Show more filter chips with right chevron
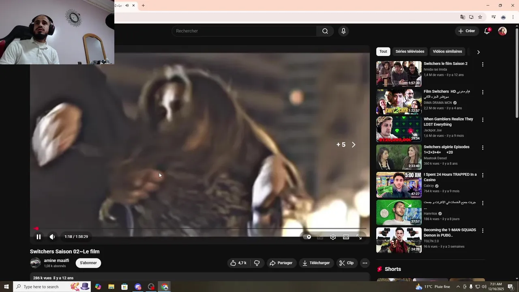The image size is (519, 292). pos(478,52)
